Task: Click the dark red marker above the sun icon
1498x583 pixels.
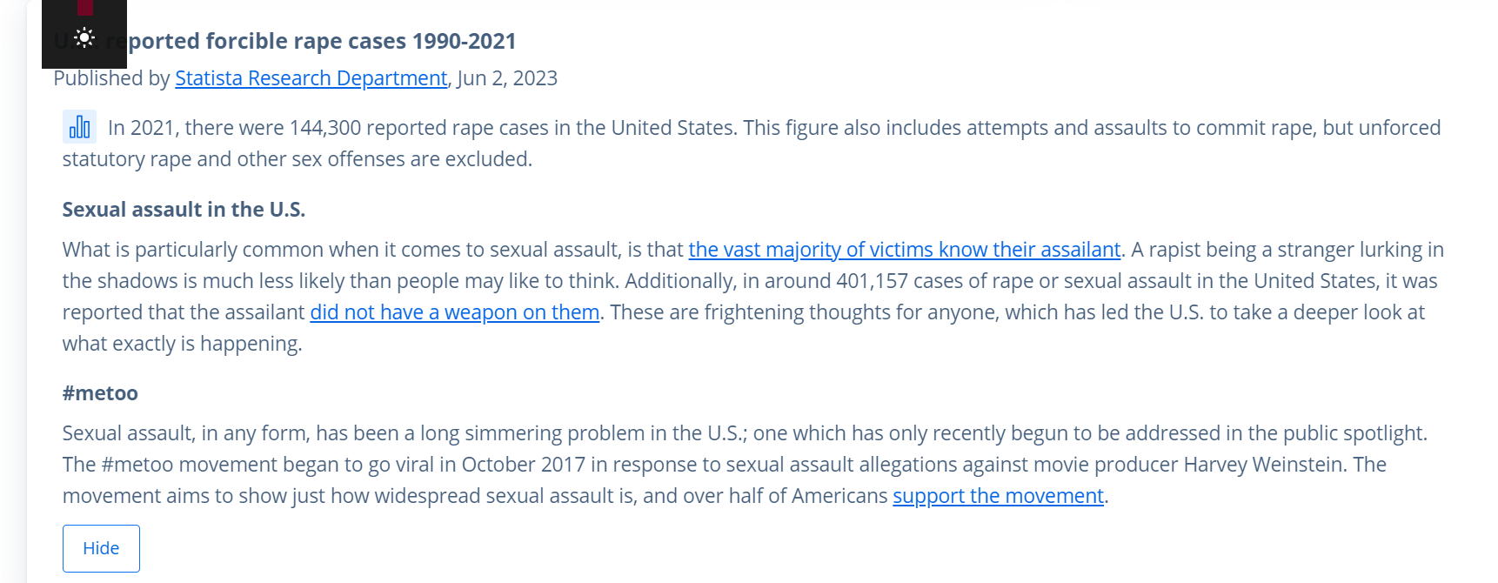Action: point(85,8)
